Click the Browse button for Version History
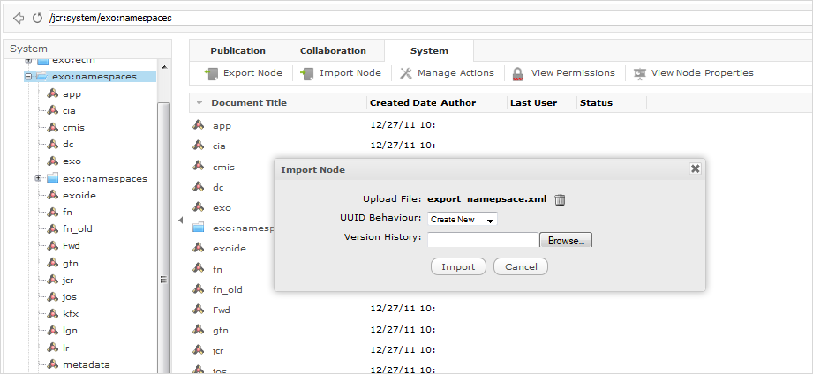 pyautogui.click(x=565, y=240)
